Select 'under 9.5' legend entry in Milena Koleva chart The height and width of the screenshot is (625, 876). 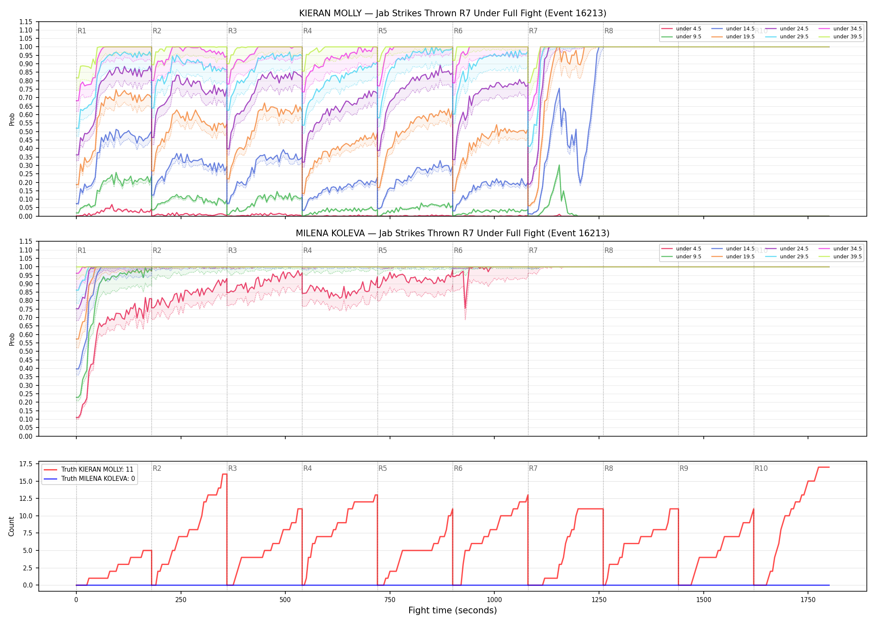pyautogui.click(x=681, y=257)
